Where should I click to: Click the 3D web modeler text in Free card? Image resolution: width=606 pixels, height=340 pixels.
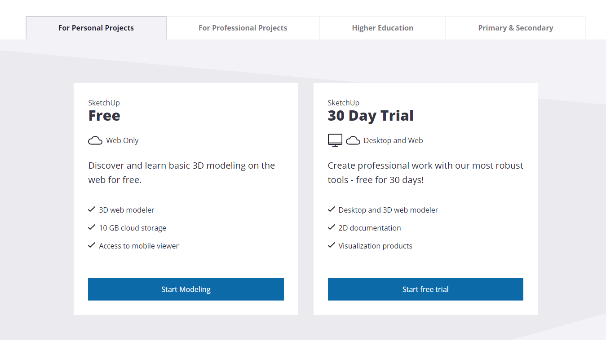(x=127, y=210)
